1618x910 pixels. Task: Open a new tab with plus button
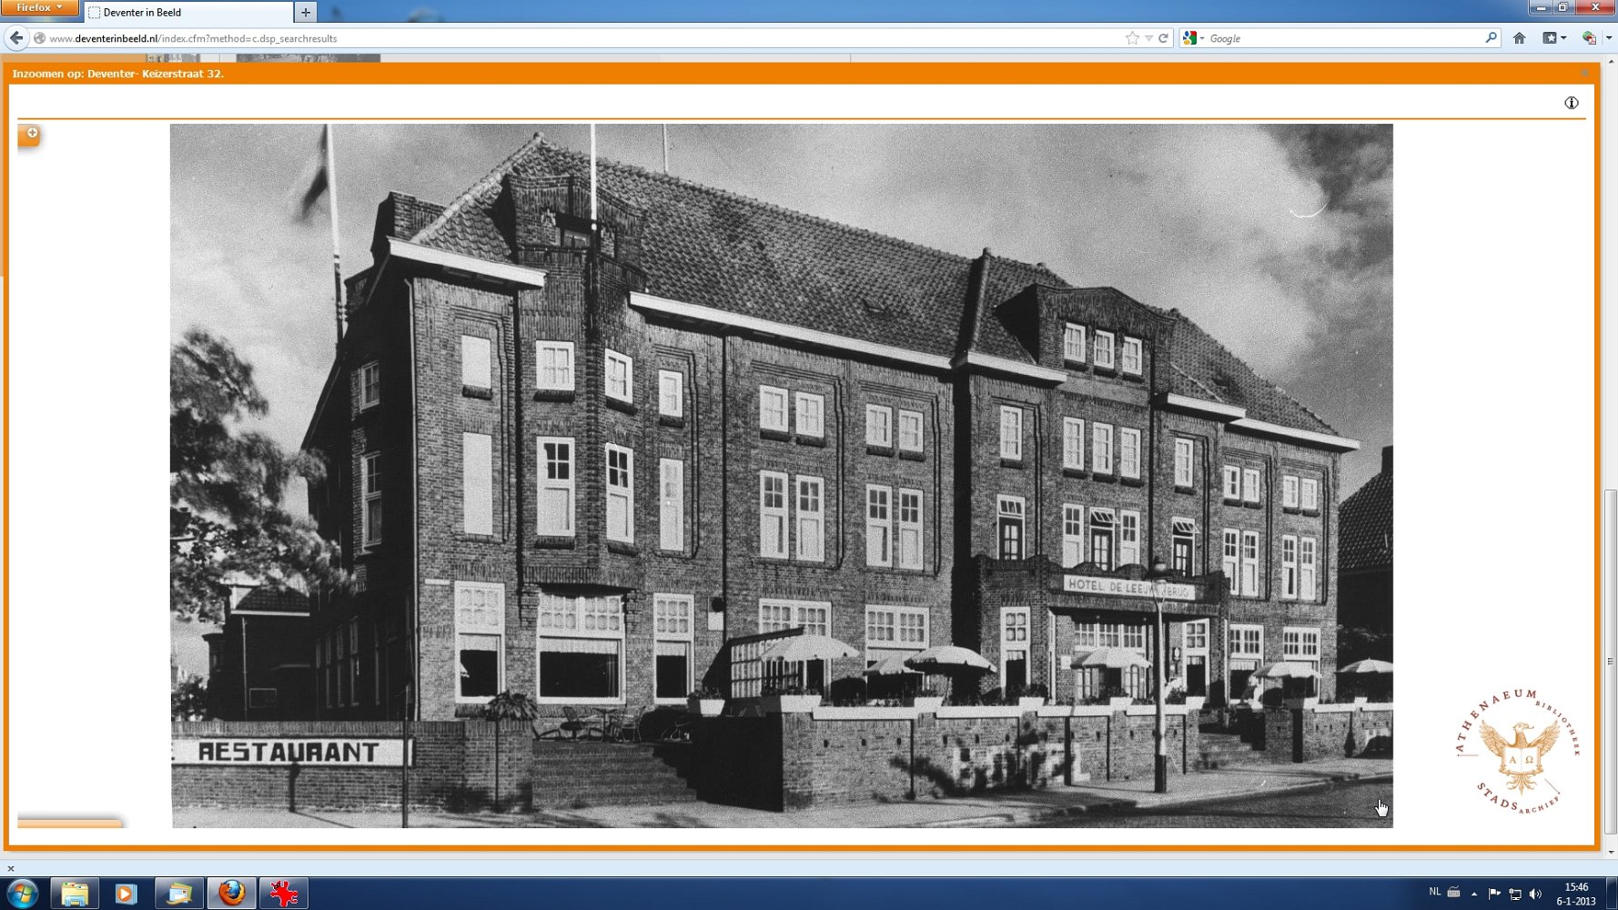click(x=306, y=12)
